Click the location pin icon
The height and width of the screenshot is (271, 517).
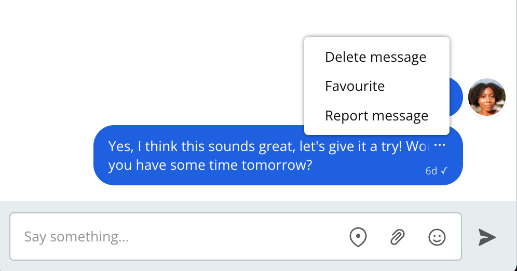(x=358, y=237)
